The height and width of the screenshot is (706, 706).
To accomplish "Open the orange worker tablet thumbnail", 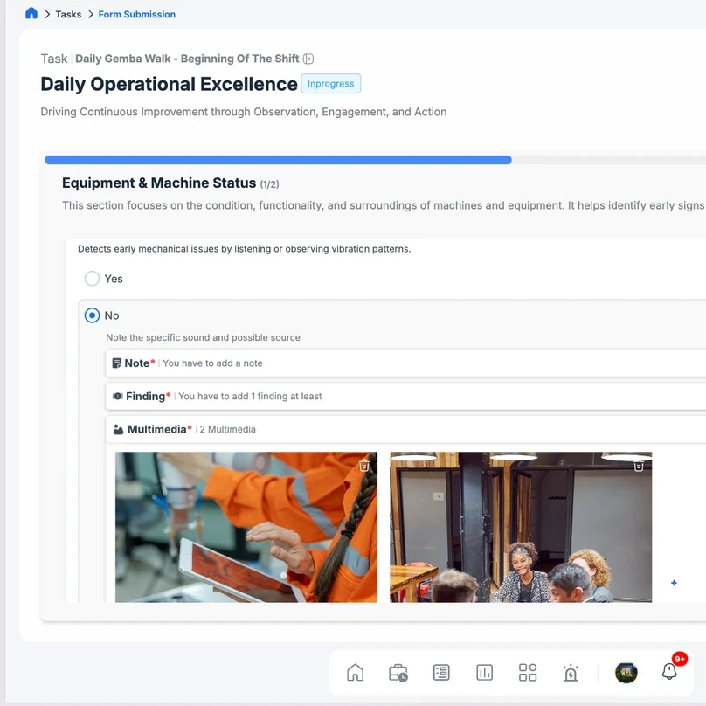I will point(246,527).
